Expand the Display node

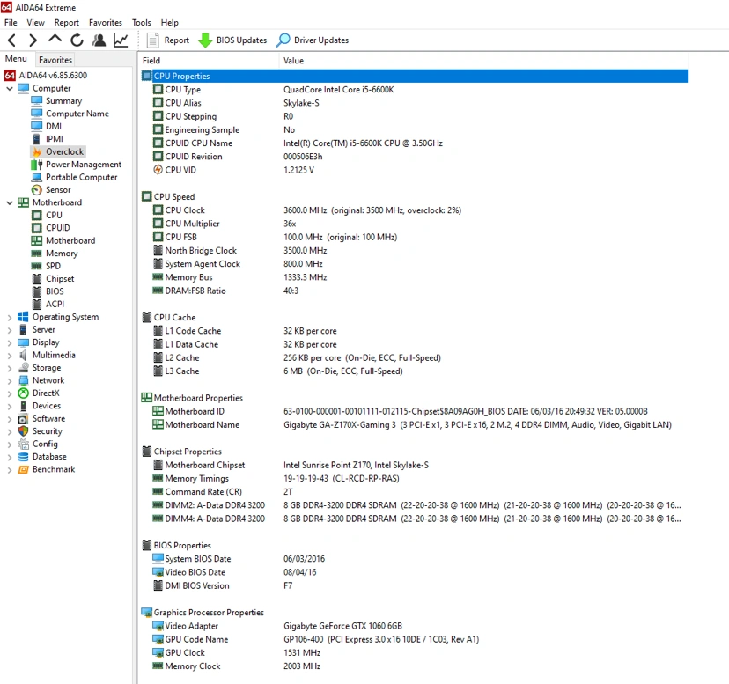[10, 342]
